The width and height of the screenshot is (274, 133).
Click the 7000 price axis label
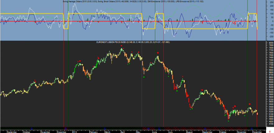[x=271, y=67]
